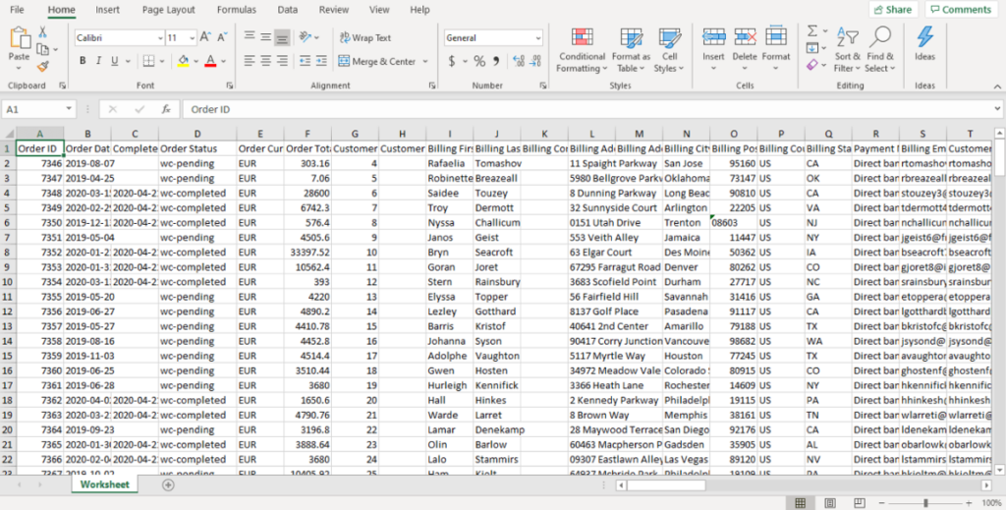Switch to the Insert tab
This screenshot has height=510, width=1006.
[108, 10]
